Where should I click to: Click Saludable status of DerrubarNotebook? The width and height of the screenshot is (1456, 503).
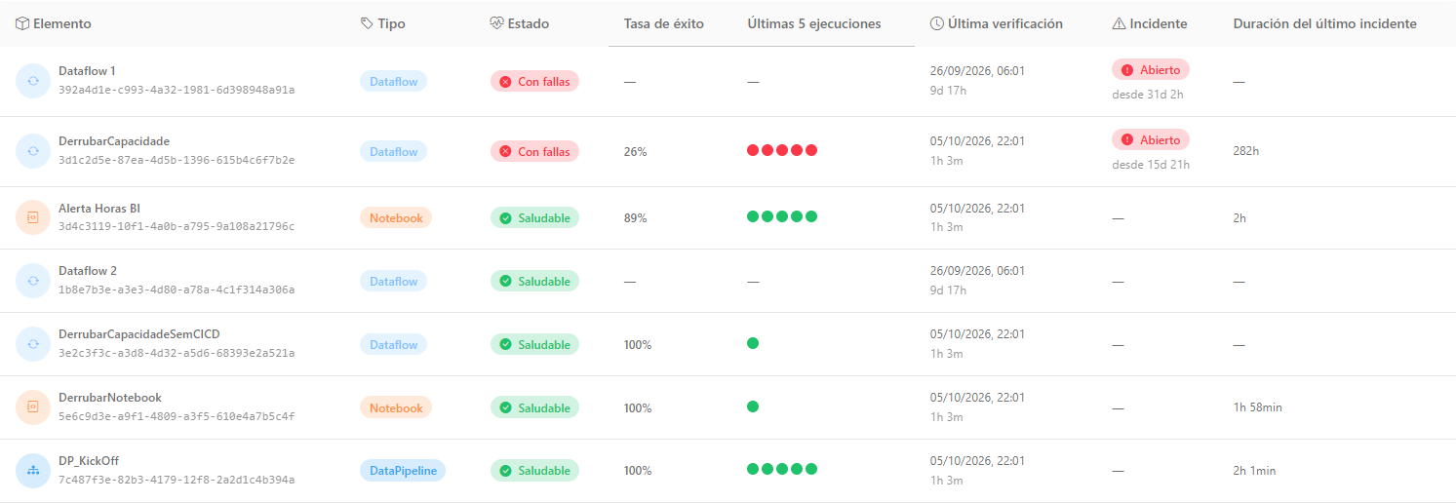click(x=534, y=408)
